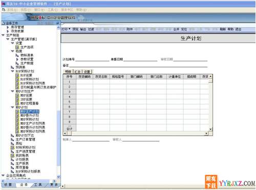Click the 计量单位 column header
The height and width of the screenshot is (190, 256).
pos(175,77)
